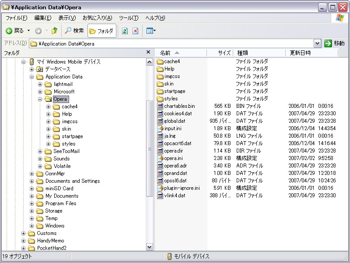Select the chartables.bin file icon
350x263 pixels.
point(160,106)
